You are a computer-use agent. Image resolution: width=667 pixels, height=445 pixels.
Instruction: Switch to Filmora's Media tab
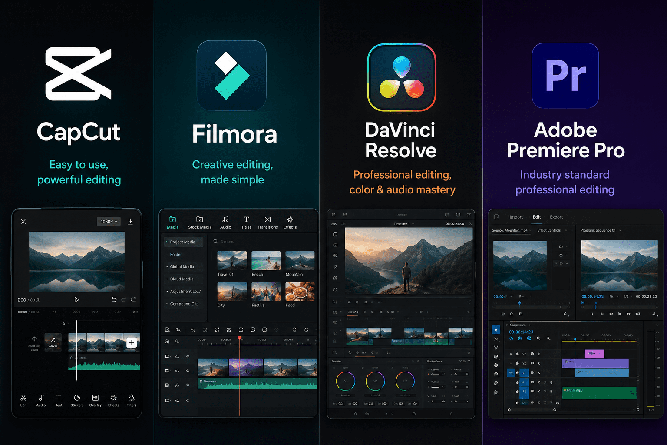tap(173, 222)
